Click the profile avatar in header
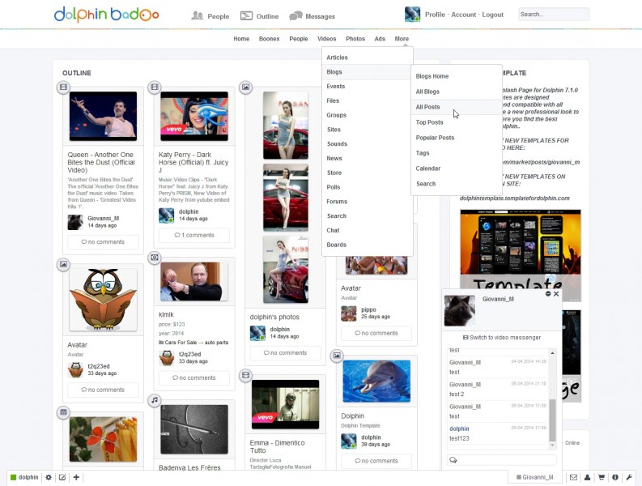The height and width of the screenshot is (486, 642). tap(412, 15)
